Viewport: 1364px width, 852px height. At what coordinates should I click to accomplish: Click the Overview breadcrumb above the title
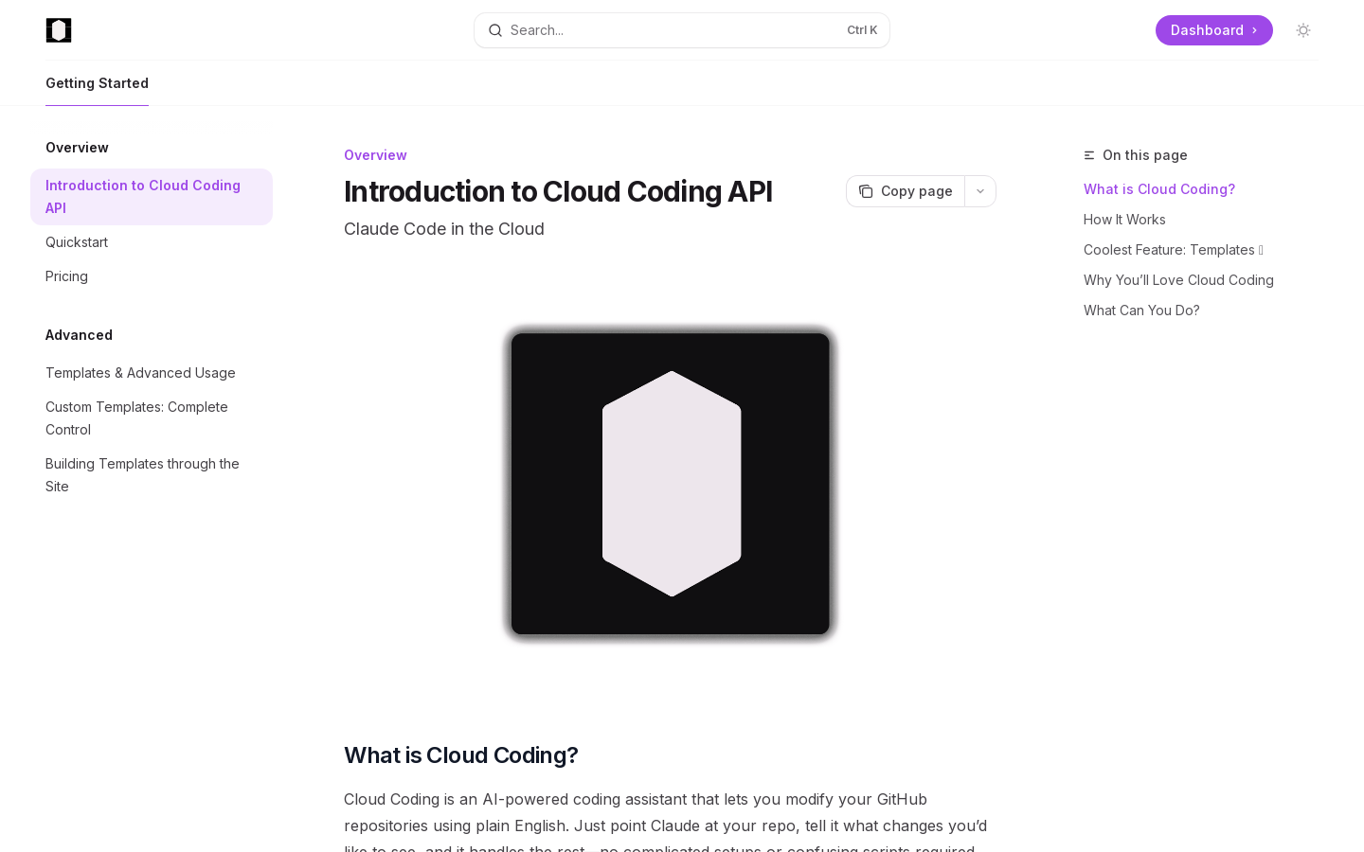[375, 155]
